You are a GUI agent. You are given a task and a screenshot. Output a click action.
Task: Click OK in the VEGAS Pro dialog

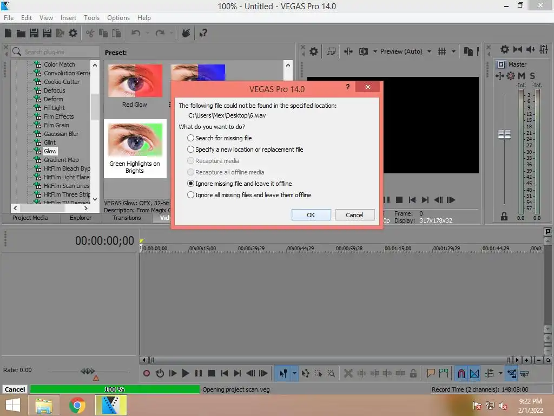click(311, 214)
